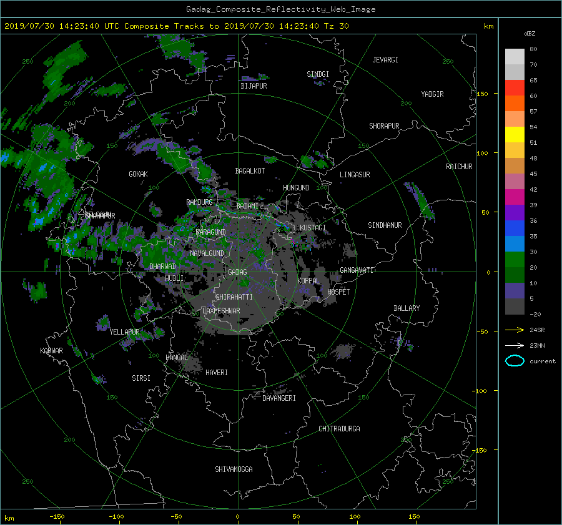The width and height of the screenshot is (562, 525).
Task: Click the BALLARY city label
Action: pos(407,308)
